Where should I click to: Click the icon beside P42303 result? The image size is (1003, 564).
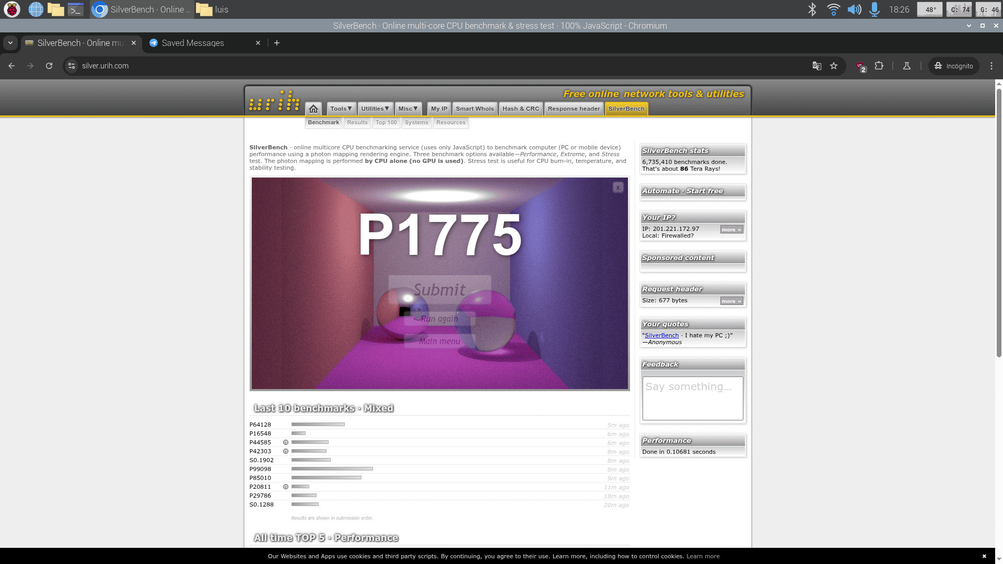pos(286,451)
